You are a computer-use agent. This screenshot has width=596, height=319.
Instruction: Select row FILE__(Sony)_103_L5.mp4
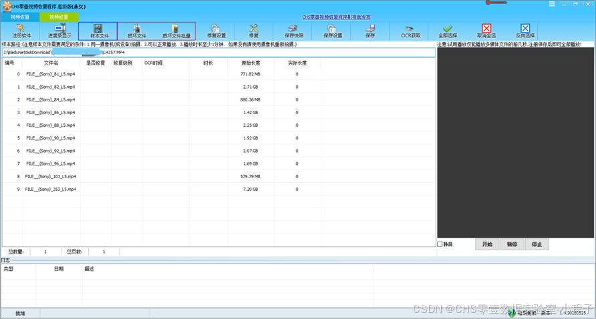point(218,177)
